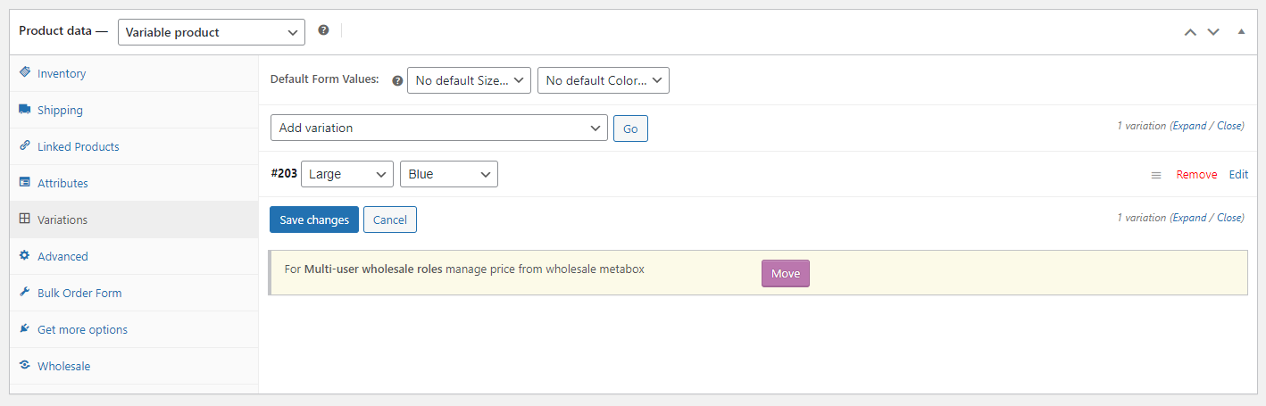
Task: Click the Wholesale eye icon
Action: (24, 366)
